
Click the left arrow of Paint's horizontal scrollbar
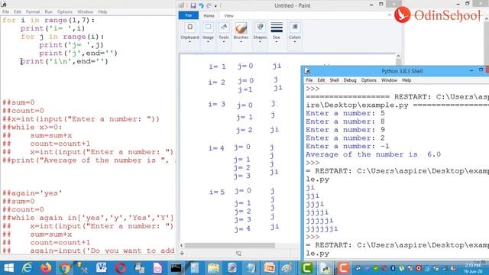click(x=182, y=245)
